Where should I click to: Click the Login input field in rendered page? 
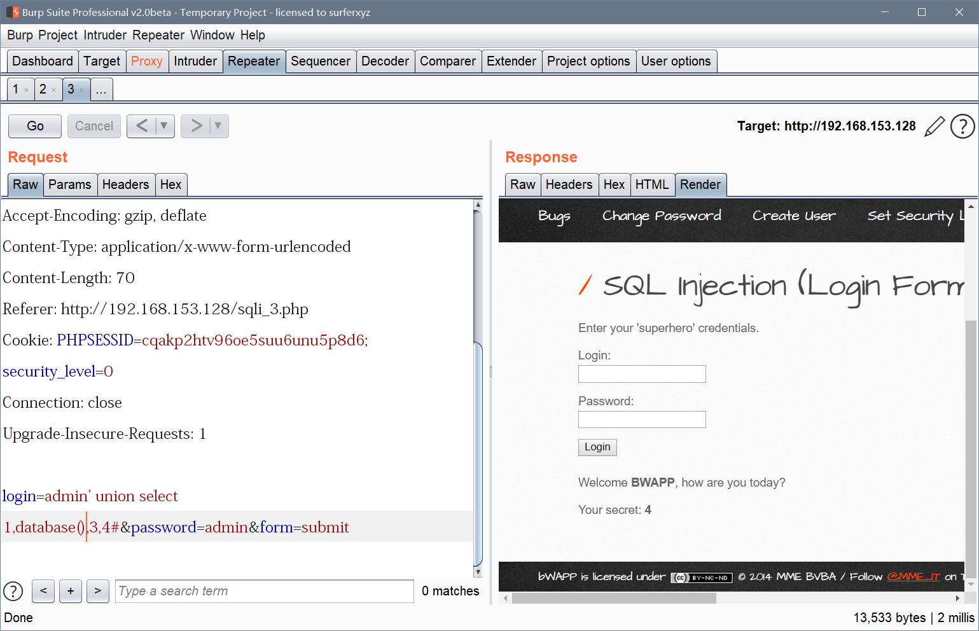[642, 374]
